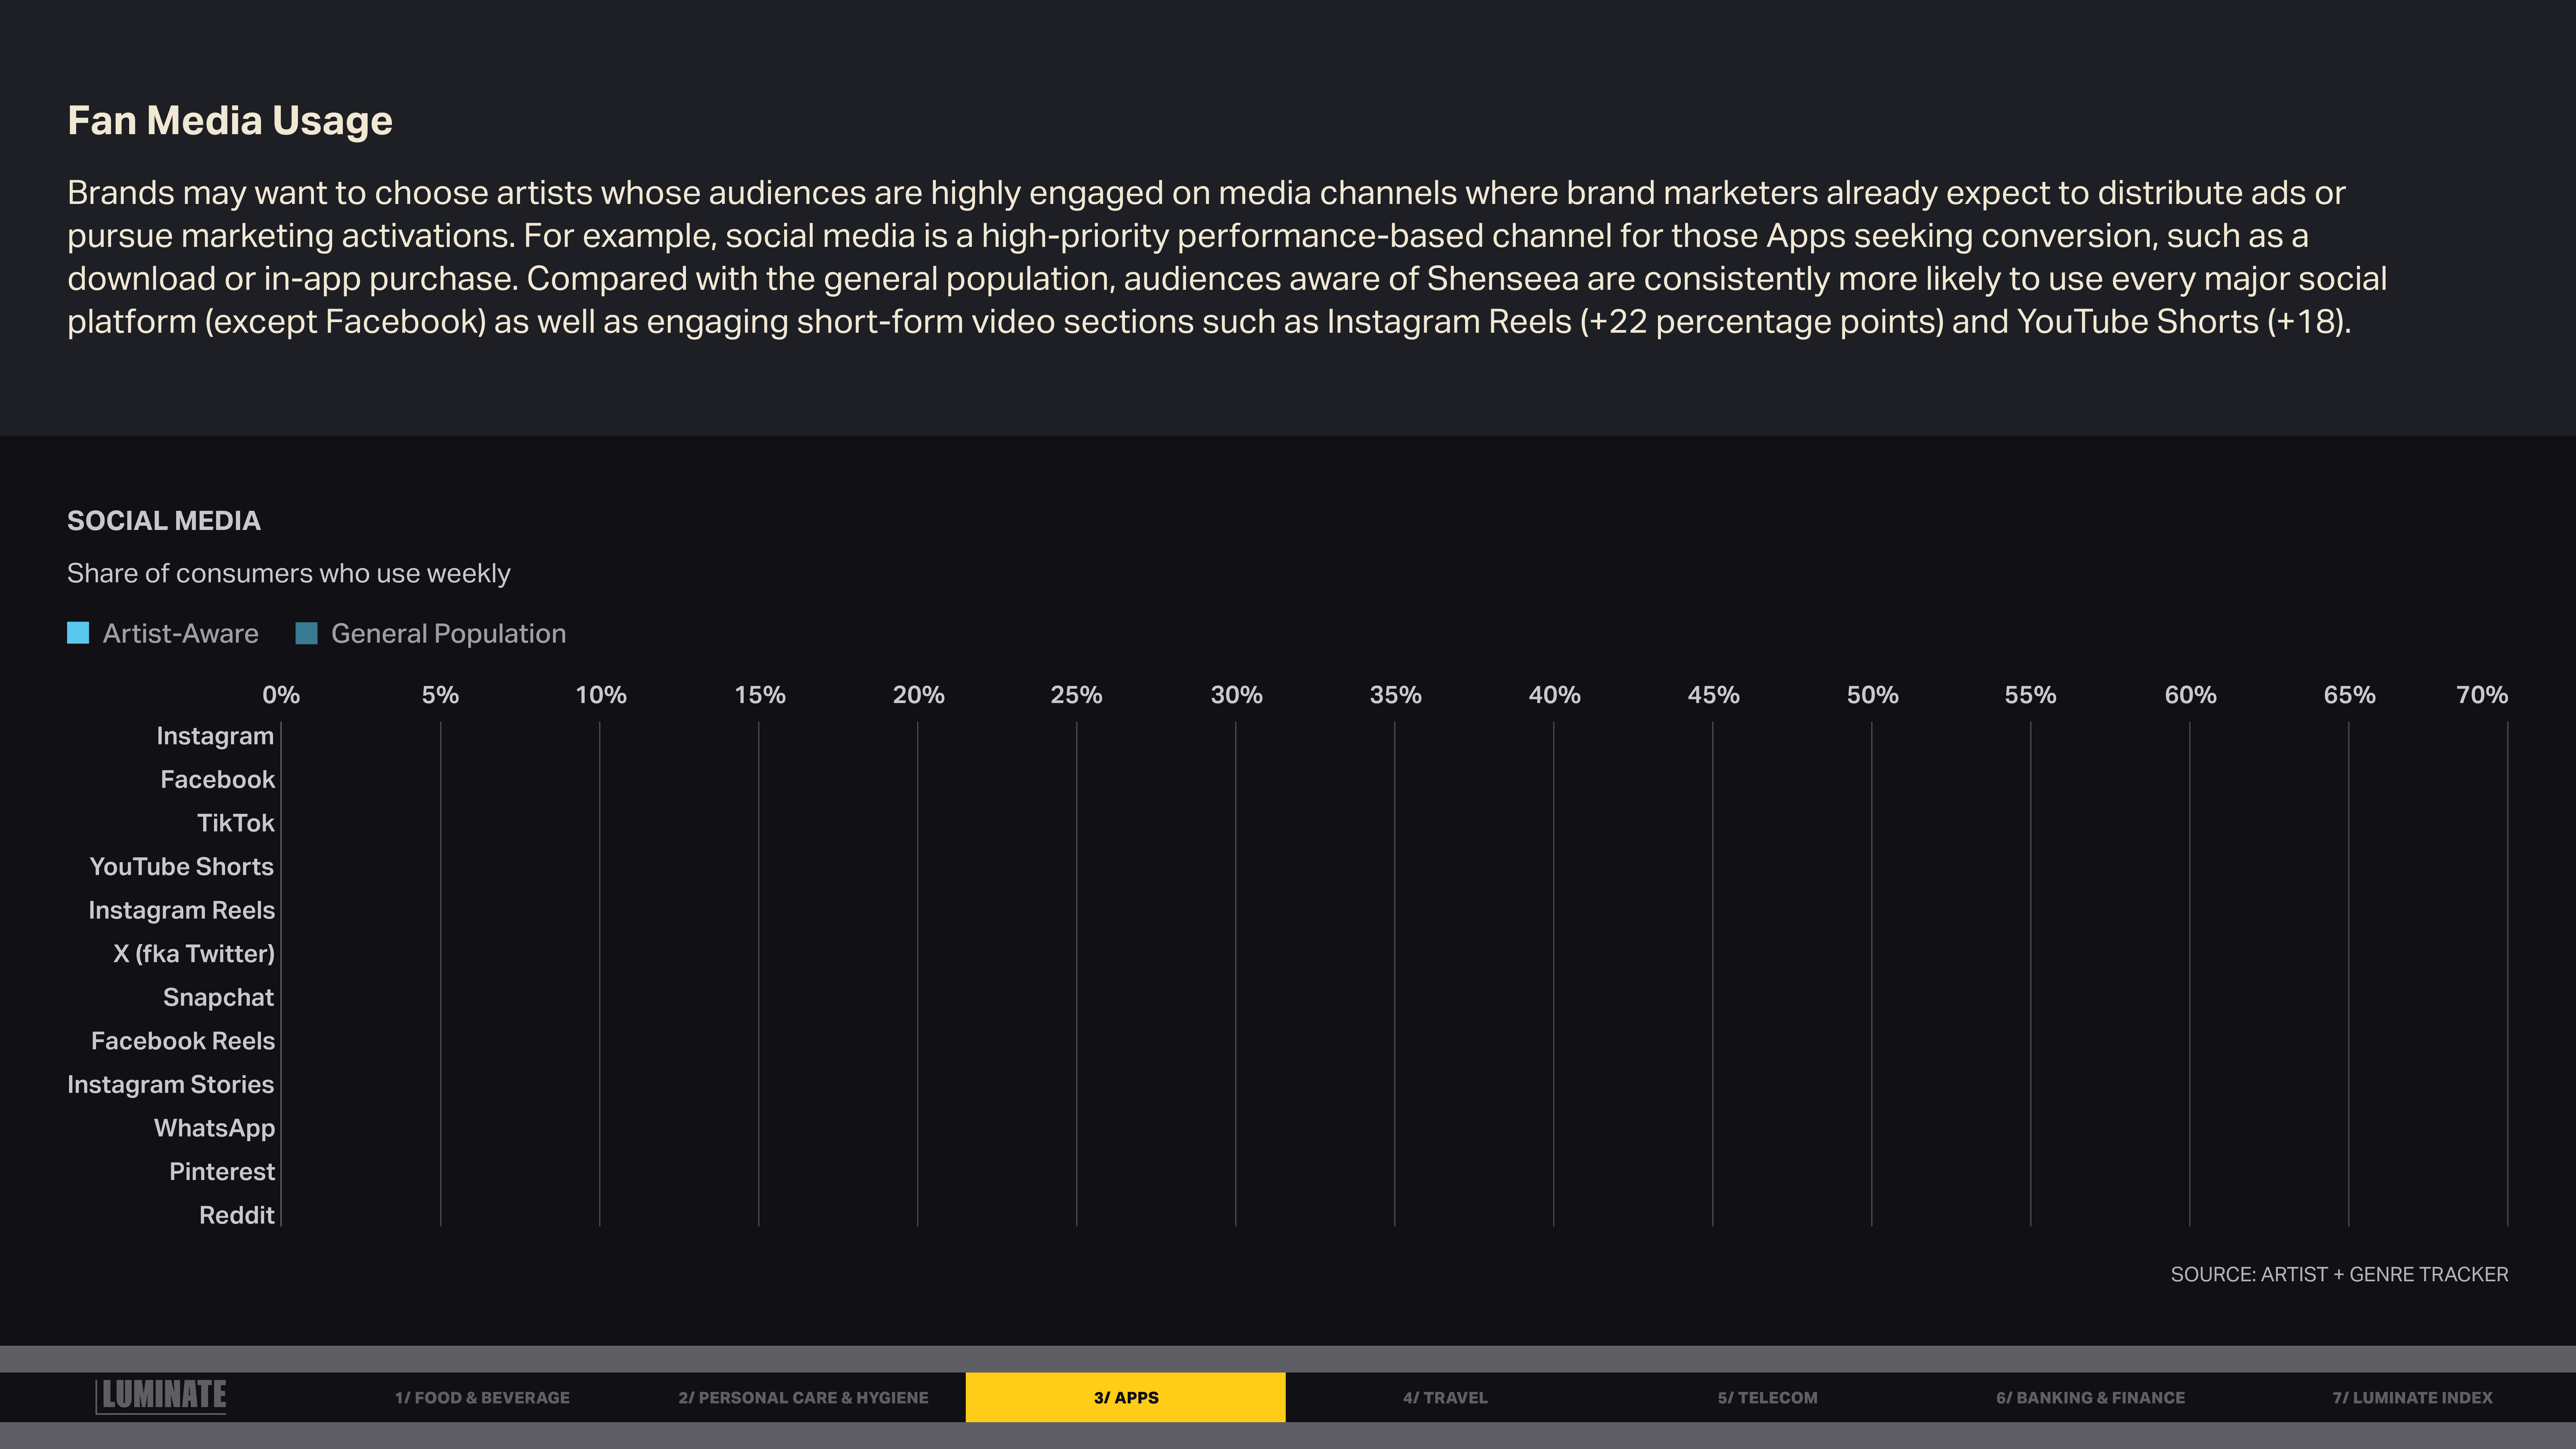Go to the Travel section tab
Viewport: 2576px width, 1449px height.
[1445, 1397]
